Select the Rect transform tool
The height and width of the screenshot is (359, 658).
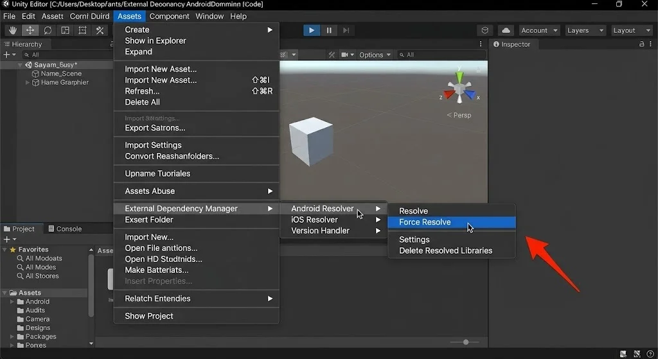83,30
